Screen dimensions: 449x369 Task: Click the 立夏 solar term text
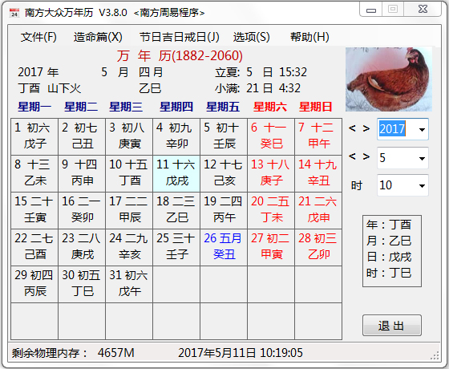[261, 72]
